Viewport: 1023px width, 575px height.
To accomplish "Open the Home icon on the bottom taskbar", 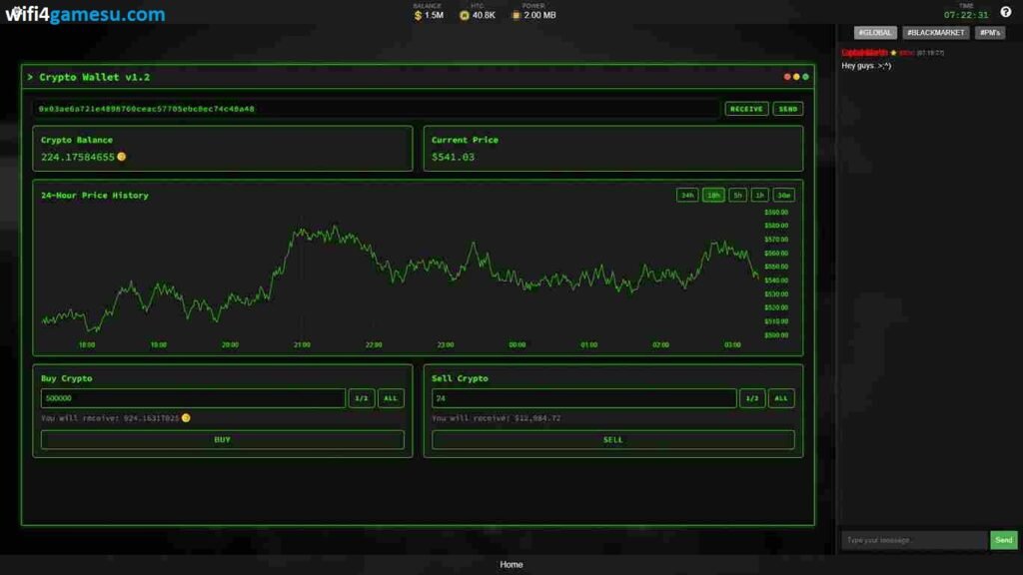I will [511, 564].
